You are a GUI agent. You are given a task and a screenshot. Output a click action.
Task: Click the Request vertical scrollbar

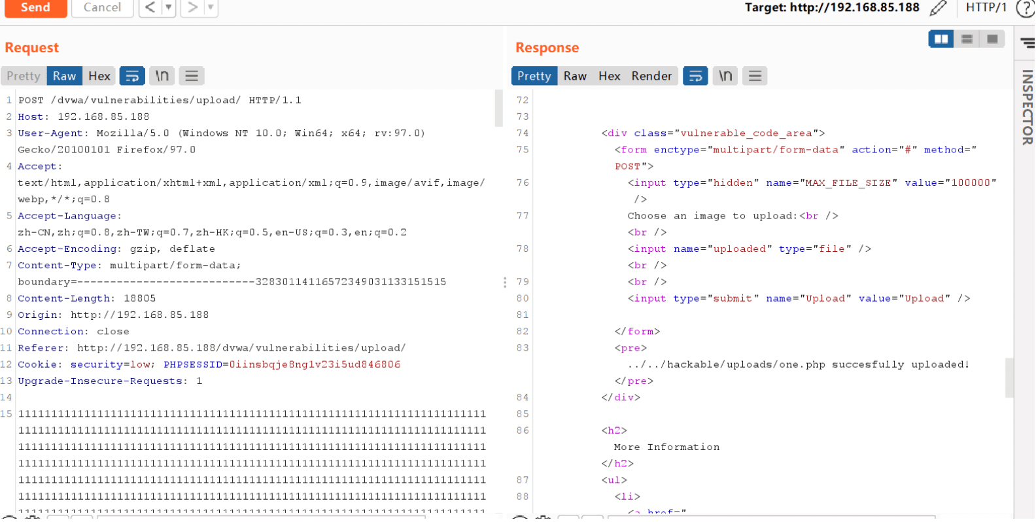point(498,109)
